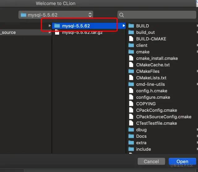Screen dimensions: 198x172
Task: Click the tar.gz archive file icon
Action: click(57, 32)
